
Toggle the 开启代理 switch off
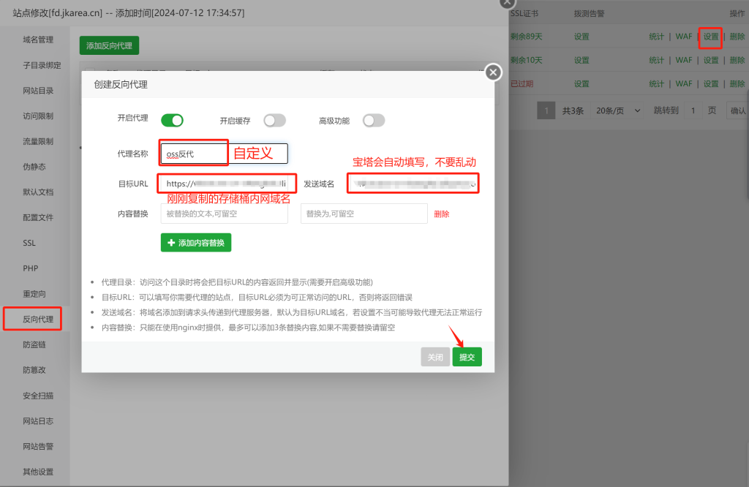172,121
